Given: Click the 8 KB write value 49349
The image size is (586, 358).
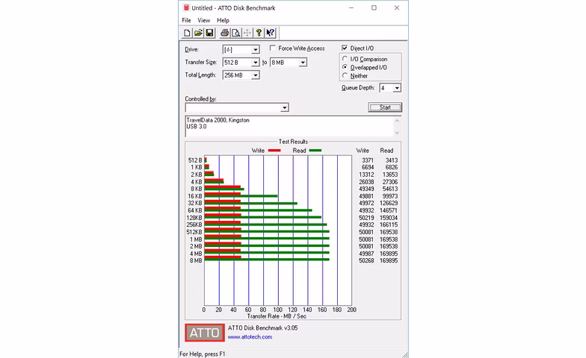Looking at the screenshot, I should [x=366, y=189].
